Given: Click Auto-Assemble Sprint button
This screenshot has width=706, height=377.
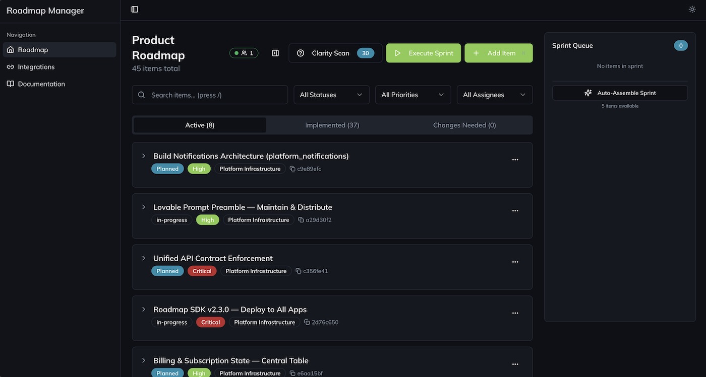Looking at the screenshot, I should 620,93.
